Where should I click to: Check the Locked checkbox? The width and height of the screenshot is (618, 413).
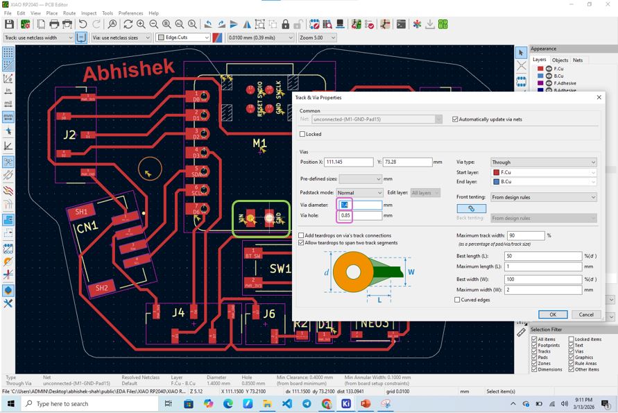click(x=302, y=134)
